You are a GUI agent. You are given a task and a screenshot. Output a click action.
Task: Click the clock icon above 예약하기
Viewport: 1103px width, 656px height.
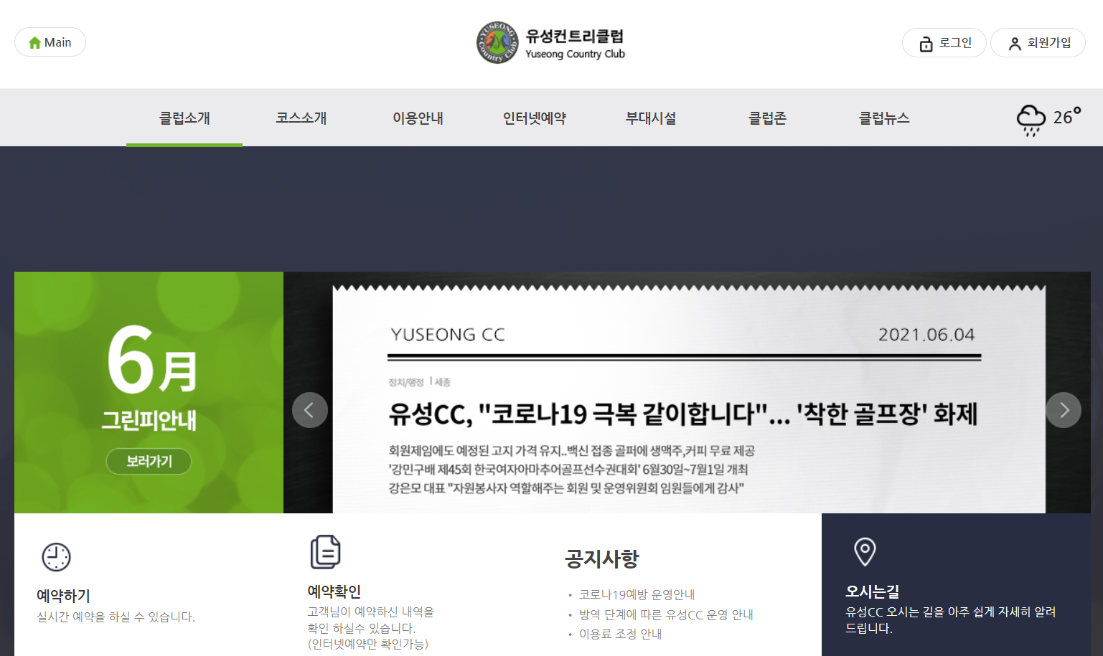[56, 557]
